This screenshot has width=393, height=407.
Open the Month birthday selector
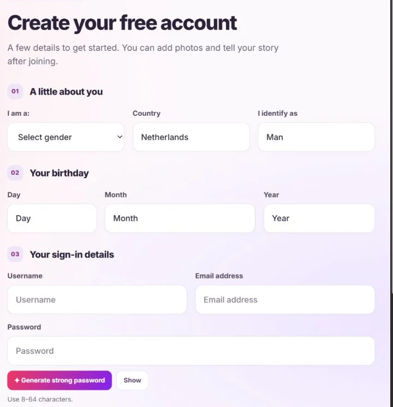[x=180, y=219]
